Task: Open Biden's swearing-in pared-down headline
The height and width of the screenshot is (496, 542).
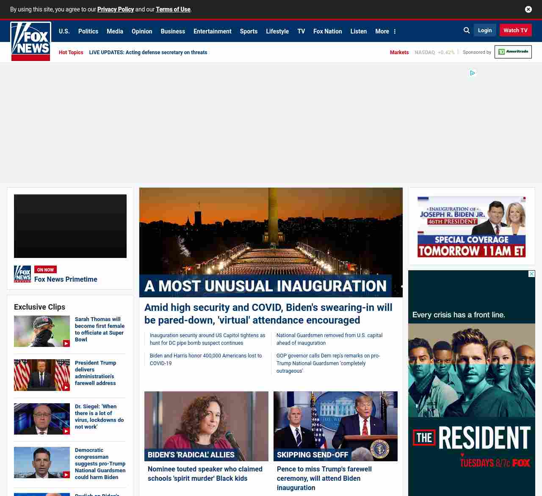Action: click(x=268, y=314)
